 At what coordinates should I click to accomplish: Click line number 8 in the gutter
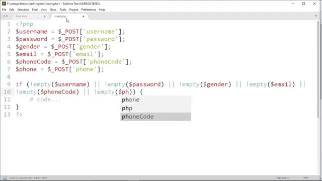click(9, 77)
